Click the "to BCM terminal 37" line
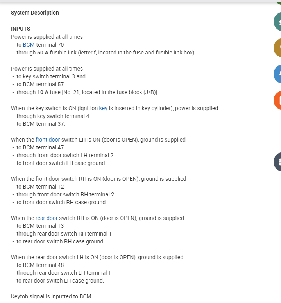Viewport: 281px width, 303px height. 41,124
